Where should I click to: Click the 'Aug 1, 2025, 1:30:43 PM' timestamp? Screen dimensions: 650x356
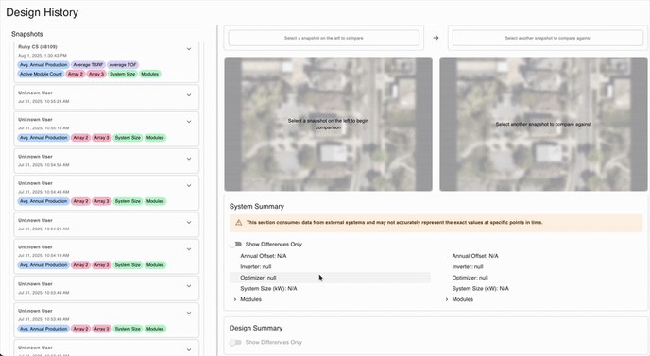point(43,56)
